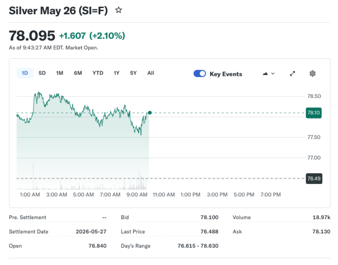Image resolution: width=338 pixels, height=265 pixels.
Task: Click the Day's Range value
Action: pos(198,246)
